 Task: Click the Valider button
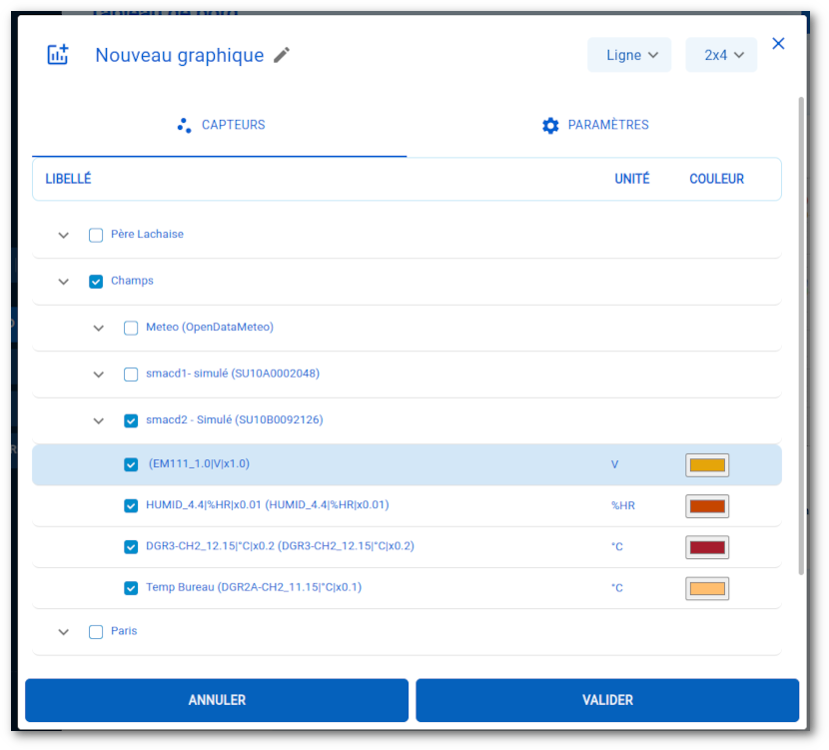(607, 700)
